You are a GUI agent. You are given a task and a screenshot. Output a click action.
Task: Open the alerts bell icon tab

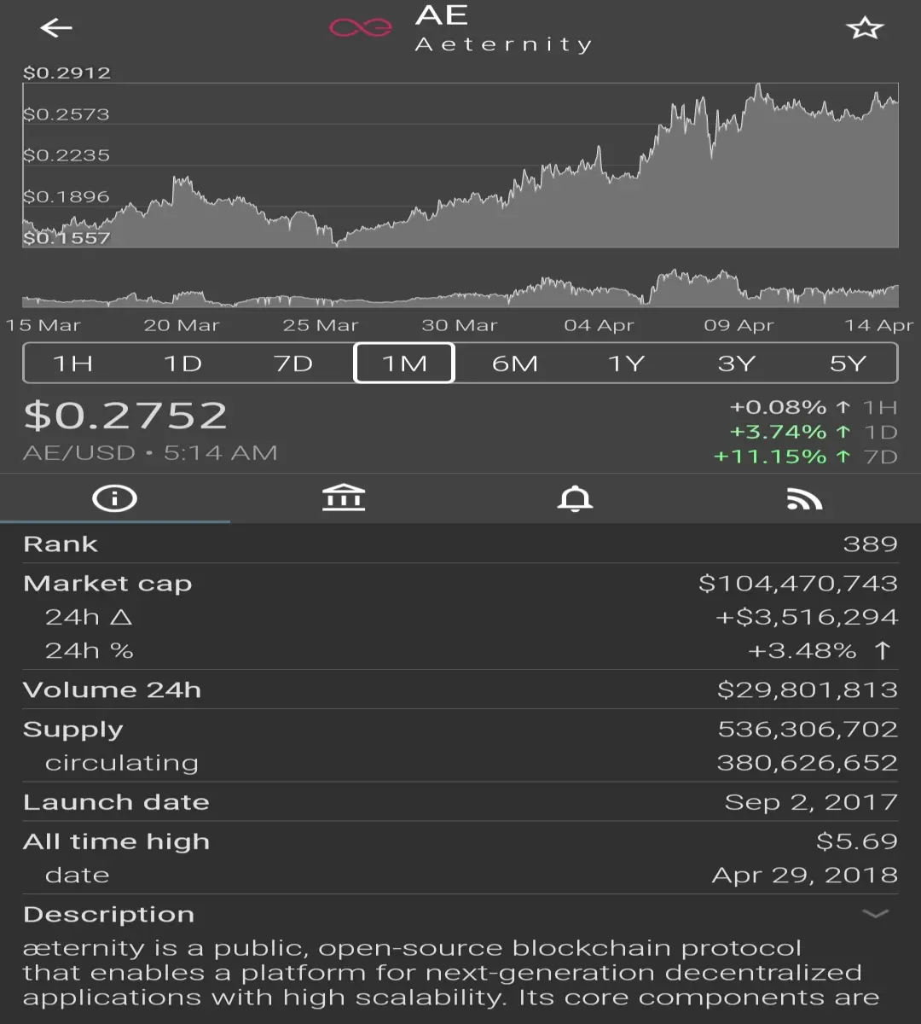pyautogui.click(x=575, y=498)
